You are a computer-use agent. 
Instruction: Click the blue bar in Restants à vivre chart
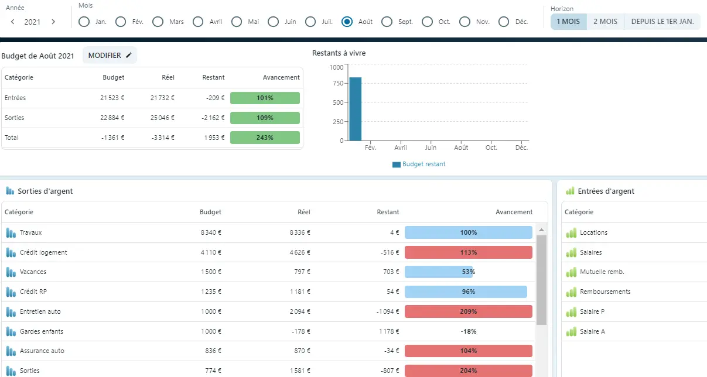point(356,109)
